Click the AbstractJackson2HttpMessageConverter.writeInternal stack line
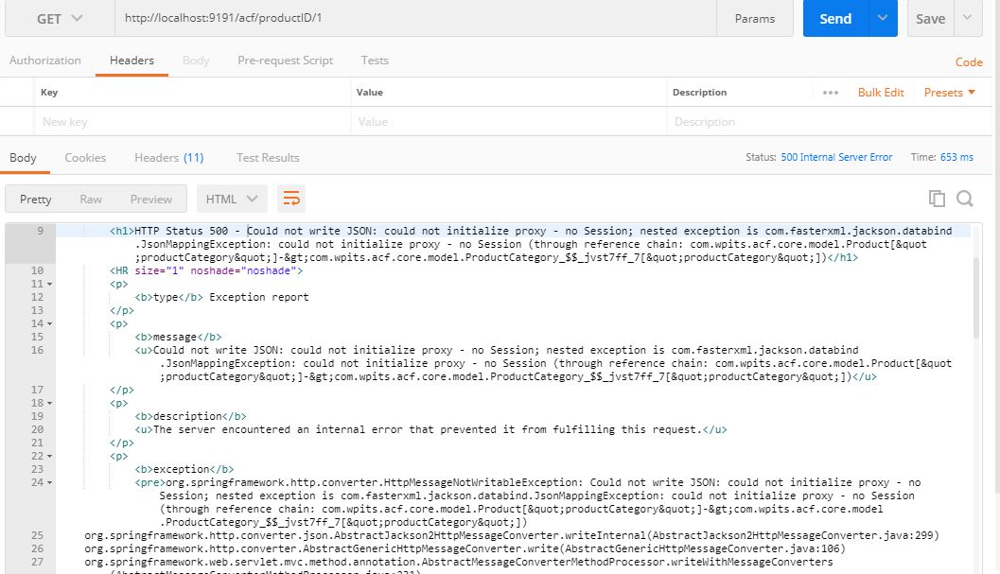The image size is (1000, 574). (x=512, y=536)
